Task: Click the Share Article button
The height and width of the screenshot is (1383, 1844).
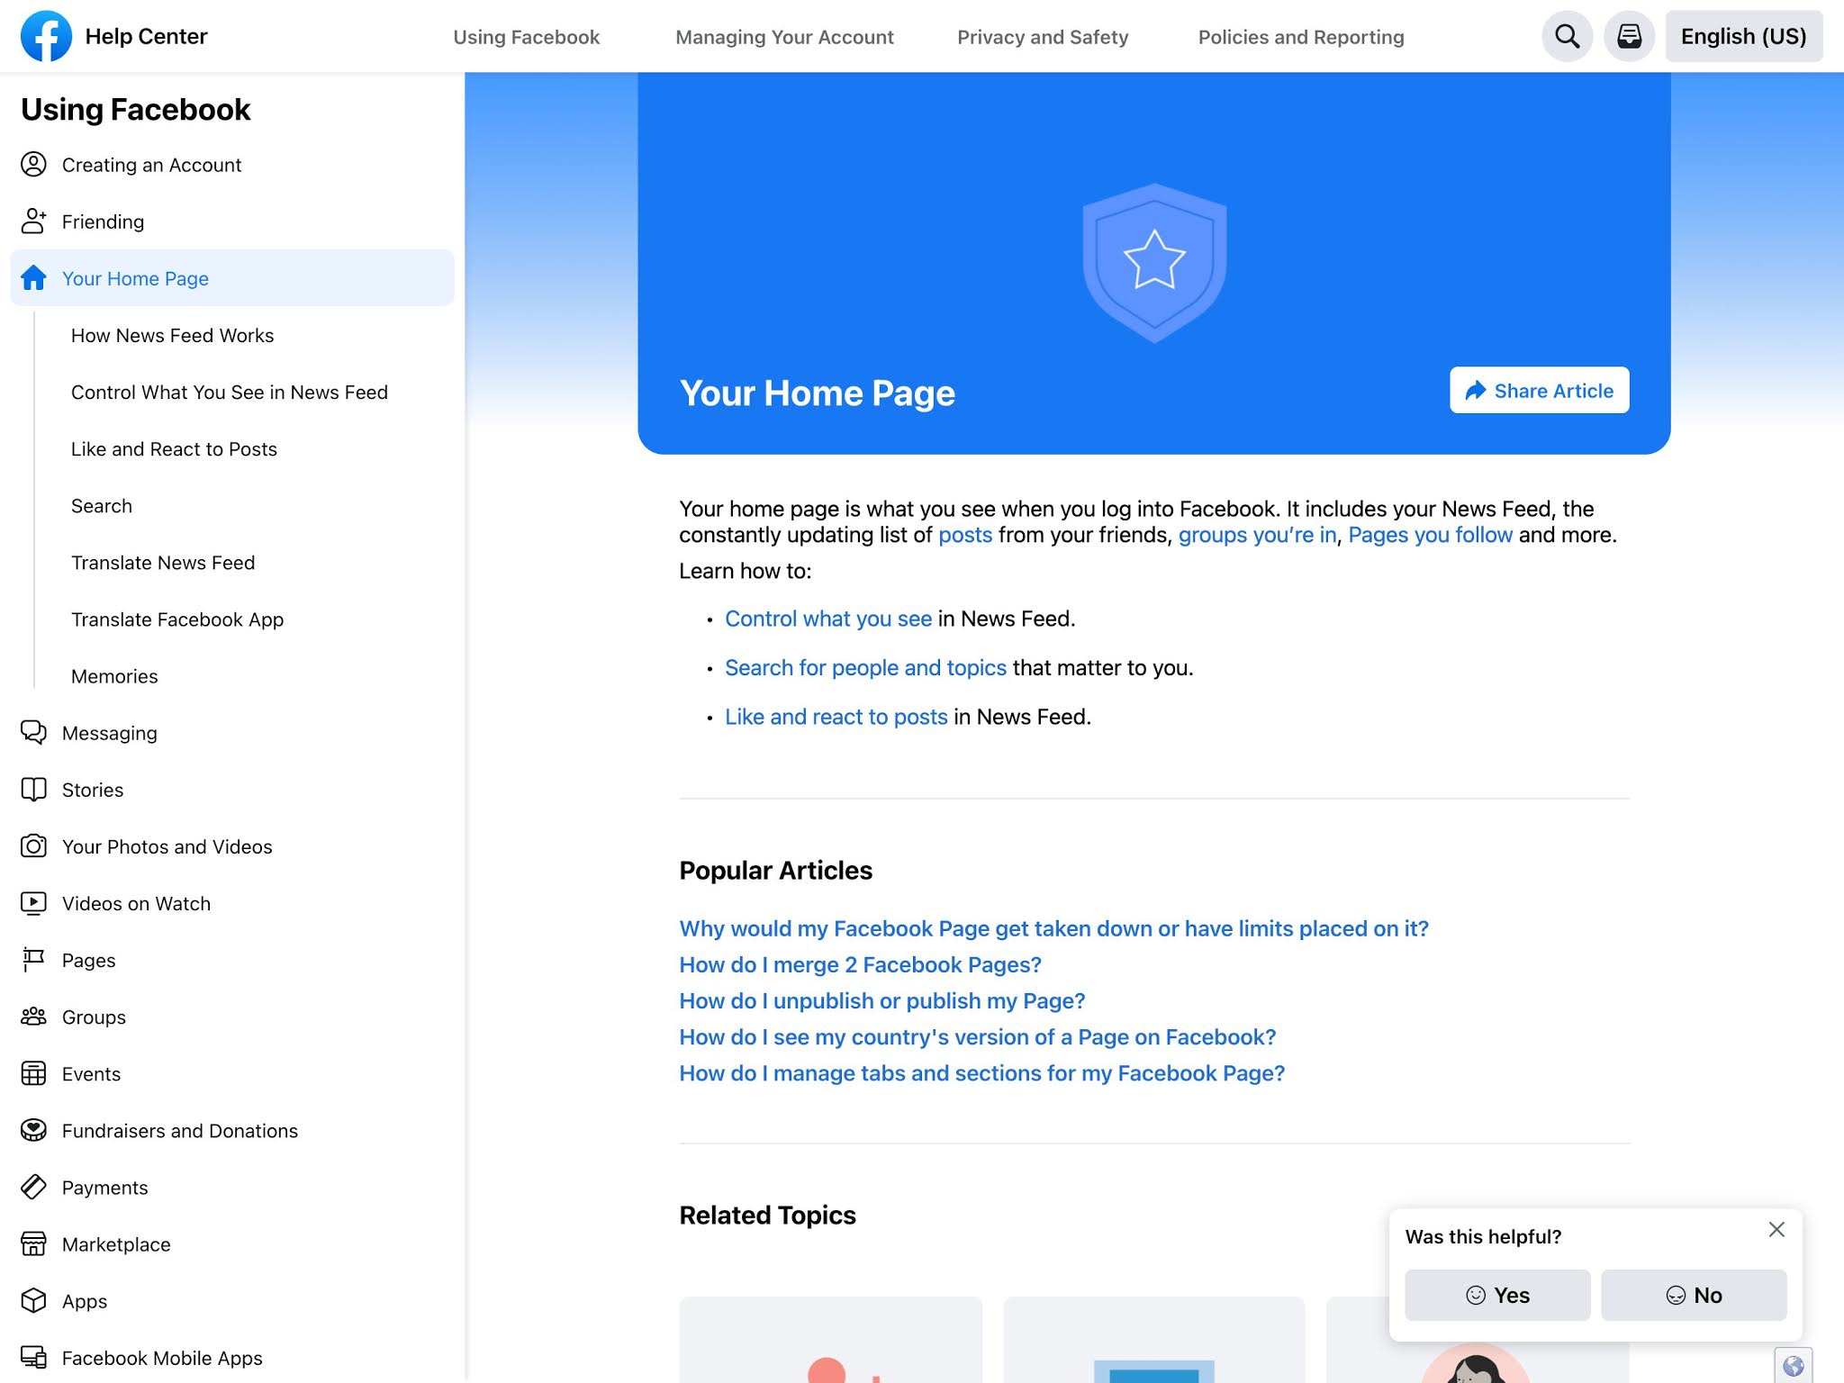Action: 1539,391
